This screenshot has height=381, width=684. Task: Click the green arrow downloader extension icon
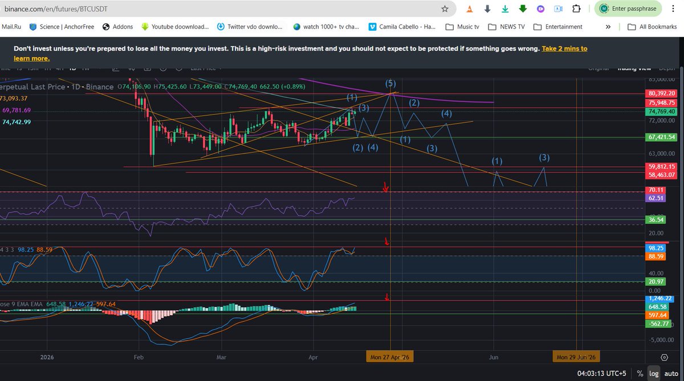523,9
